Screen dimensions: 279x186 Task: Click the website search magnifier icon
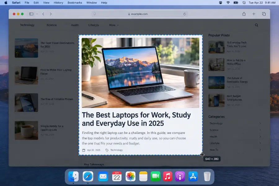point(256,25)
